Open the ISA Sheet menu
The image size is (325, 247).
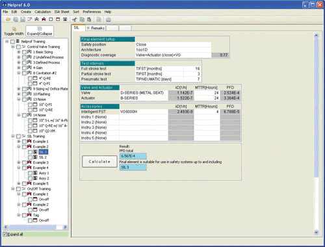62,12
